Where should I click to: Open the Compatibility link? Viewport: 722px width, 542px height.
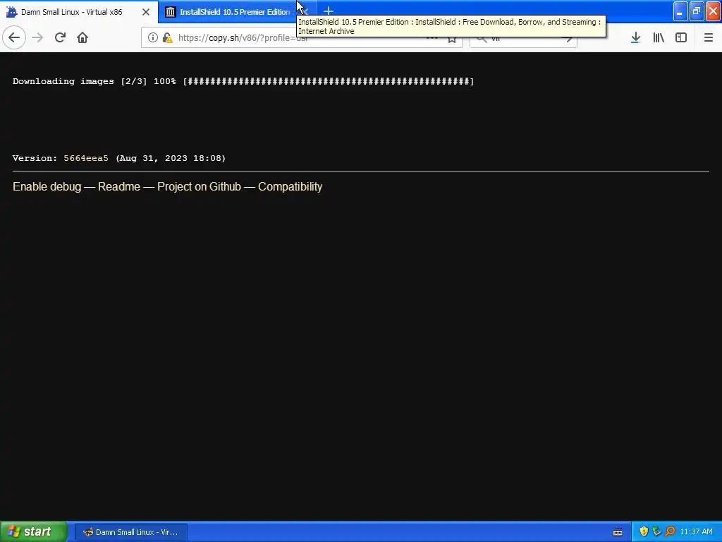(x=290, y=186)
